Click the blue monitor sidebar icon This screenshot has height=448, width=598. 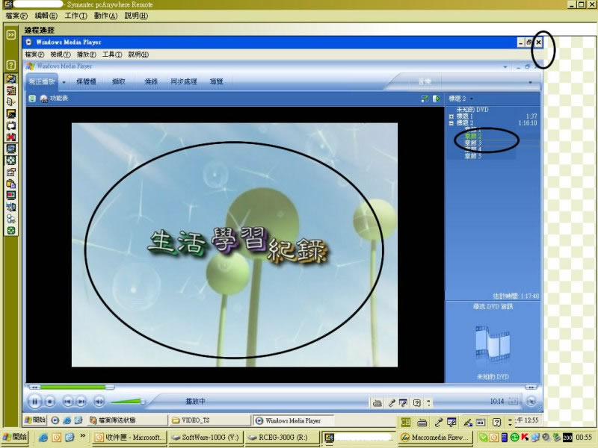pos(11,149)
